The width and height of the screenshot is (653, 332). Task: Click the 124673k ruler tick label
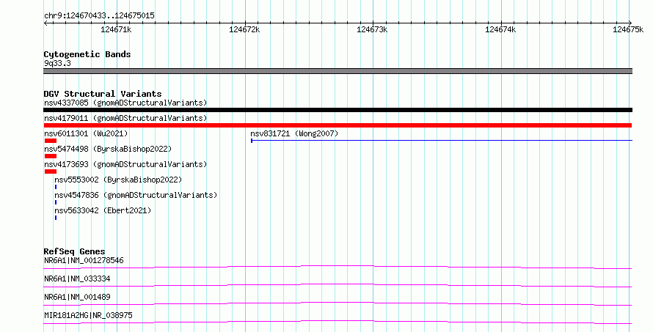pyautogui.click(x=372, y=29)
